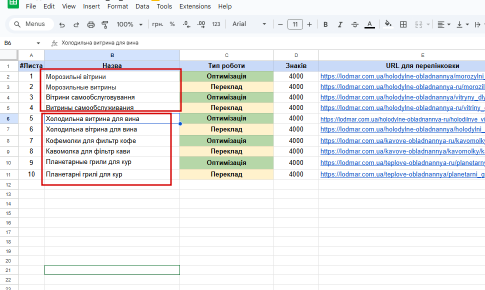Expand merge cells options arrow

428,24
